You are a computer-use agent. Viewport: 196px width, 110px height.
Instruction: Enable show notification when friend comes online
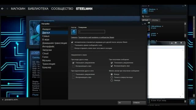pos(73,74)
